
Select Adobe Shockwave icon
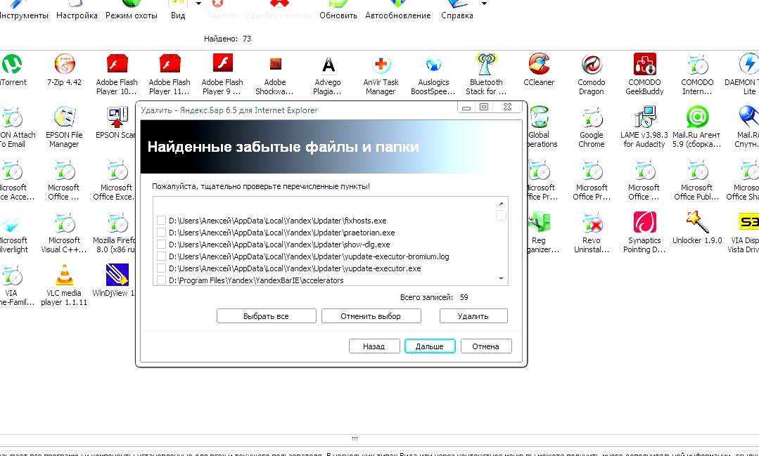(275, 65)
